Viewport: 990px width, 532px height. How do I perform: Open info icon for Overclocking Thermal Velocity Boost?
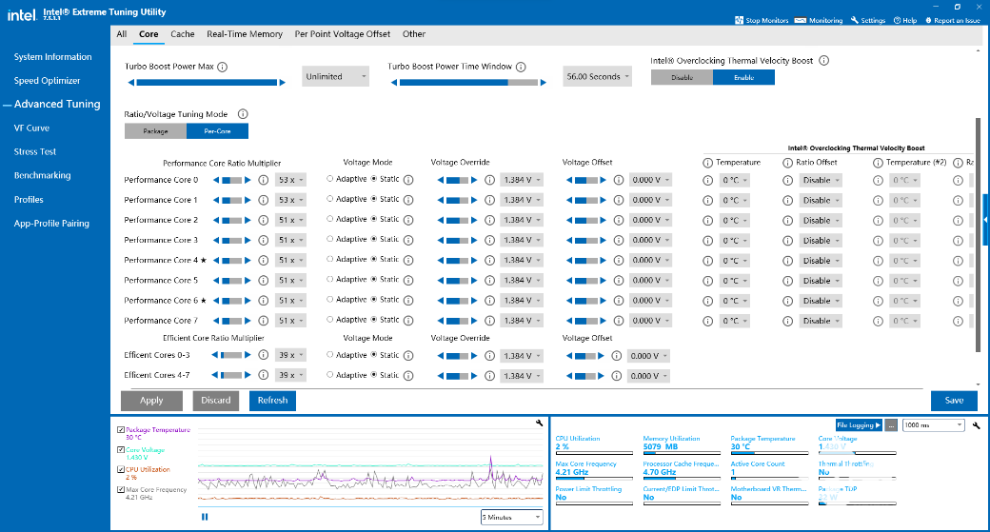click(824, 61)
